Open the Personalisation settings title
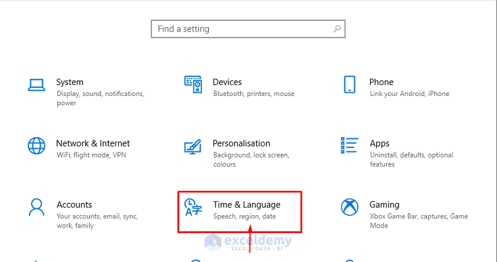The width and height of the screenshot is (497, 262). point(241,143)
